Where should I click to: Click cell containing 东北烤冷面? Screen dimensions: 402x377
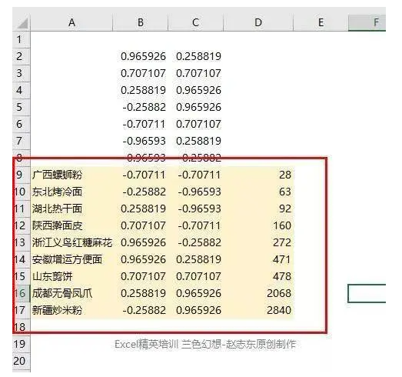click(x=71, y=192)
